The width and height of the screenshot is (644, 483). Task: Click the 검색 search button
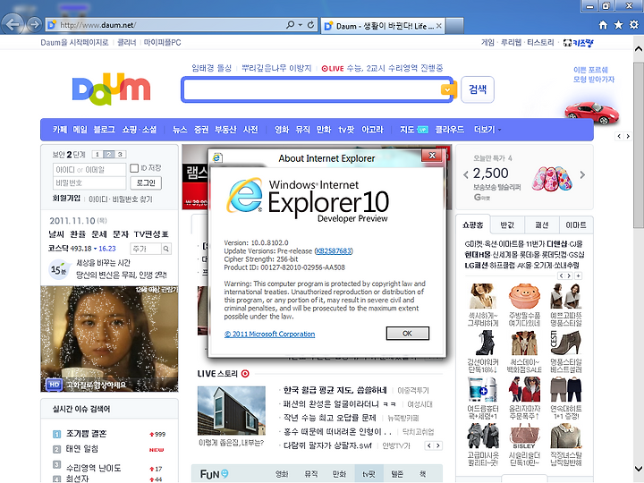pyautogui.click(x=478, y=89)
